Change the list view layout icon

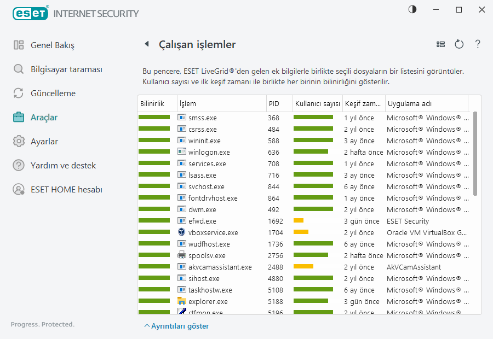(440, 44)
